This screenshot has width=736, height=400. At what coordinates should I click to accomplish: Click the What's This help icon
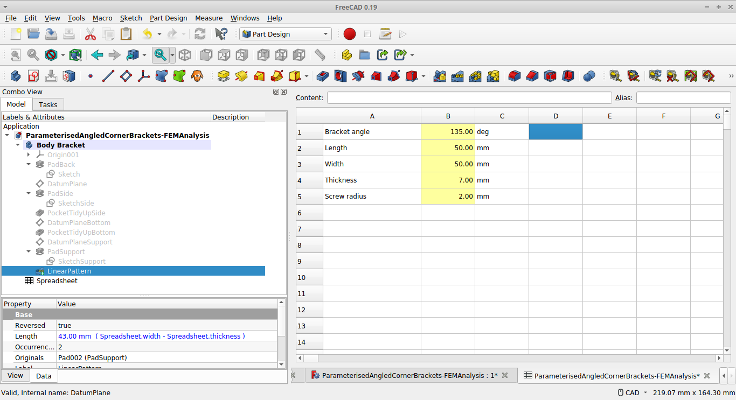click(221, 34)
